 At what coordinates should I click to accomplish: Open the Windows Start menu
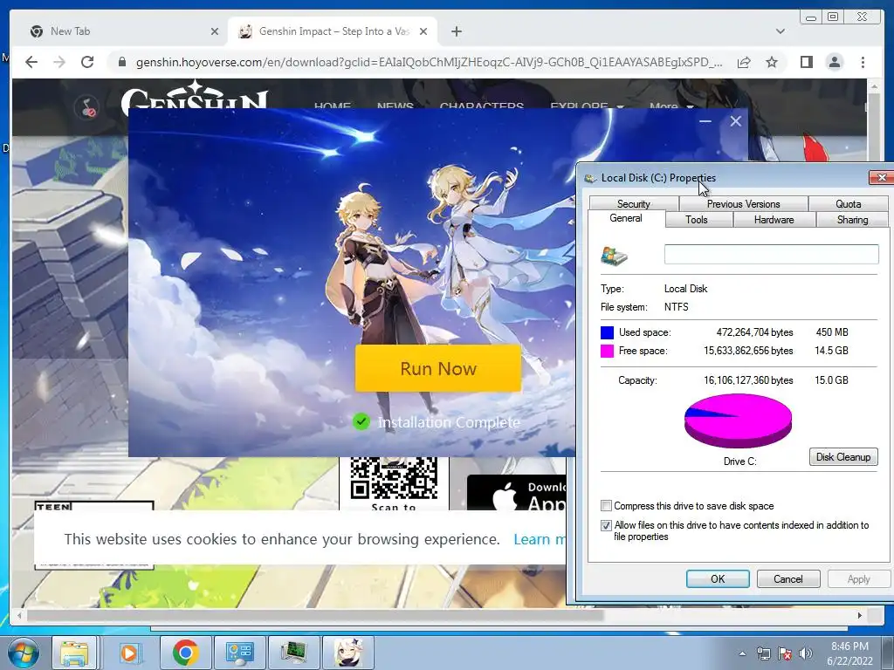pos(23,653)
